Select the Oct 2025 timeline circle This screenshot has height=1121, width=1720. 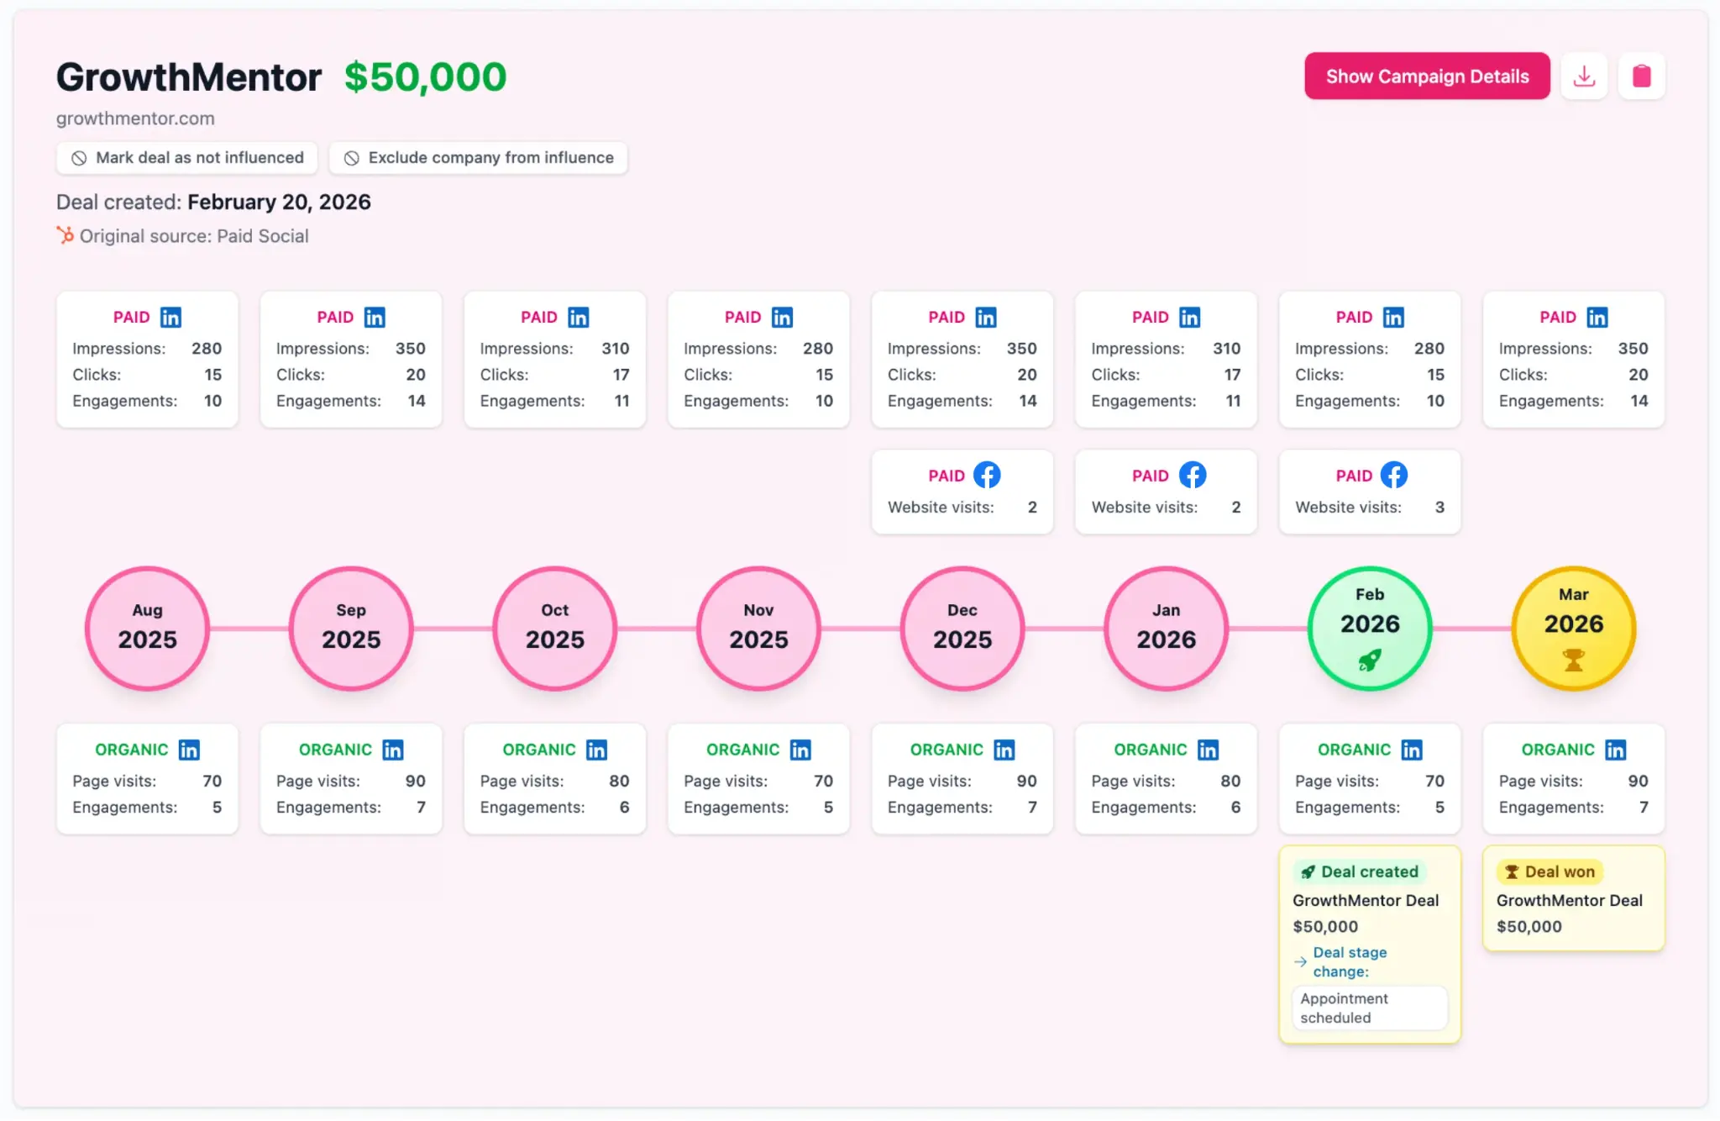555,629
